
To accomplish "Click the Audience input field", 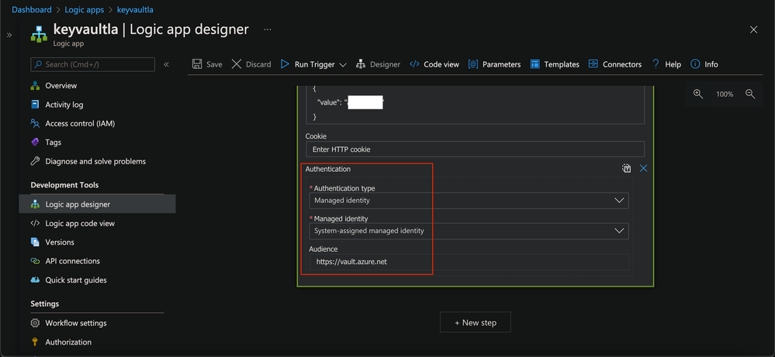I will pyautogui.click(x=469, y=262).
